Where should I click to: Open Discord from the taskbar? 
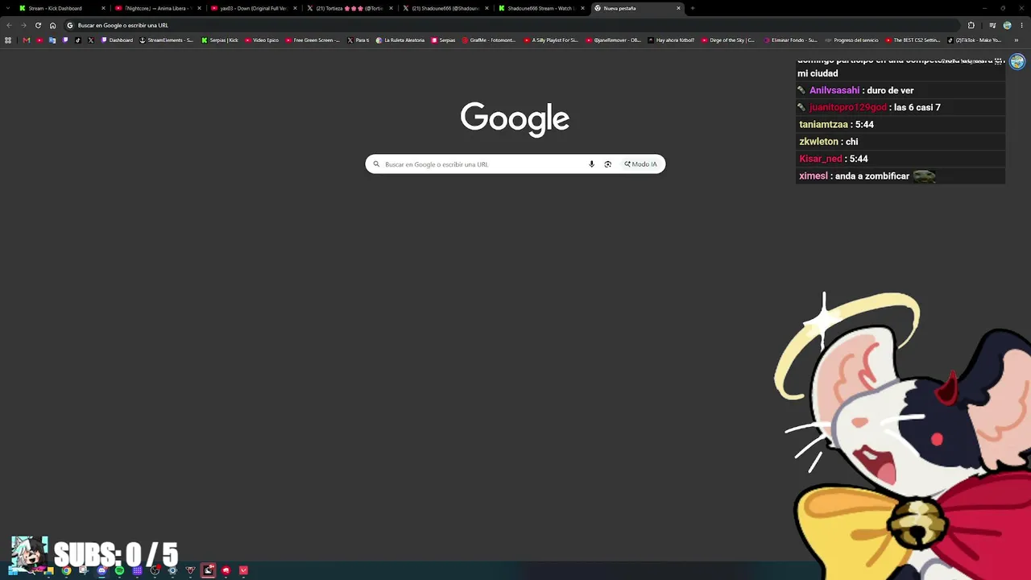tap(101, 570)
